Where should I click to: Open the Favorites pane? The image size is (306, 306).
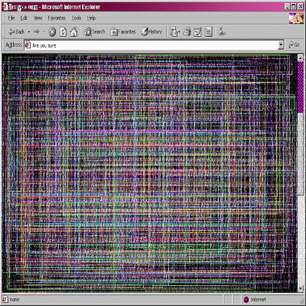pyautogui.click(x=123, y=32)
